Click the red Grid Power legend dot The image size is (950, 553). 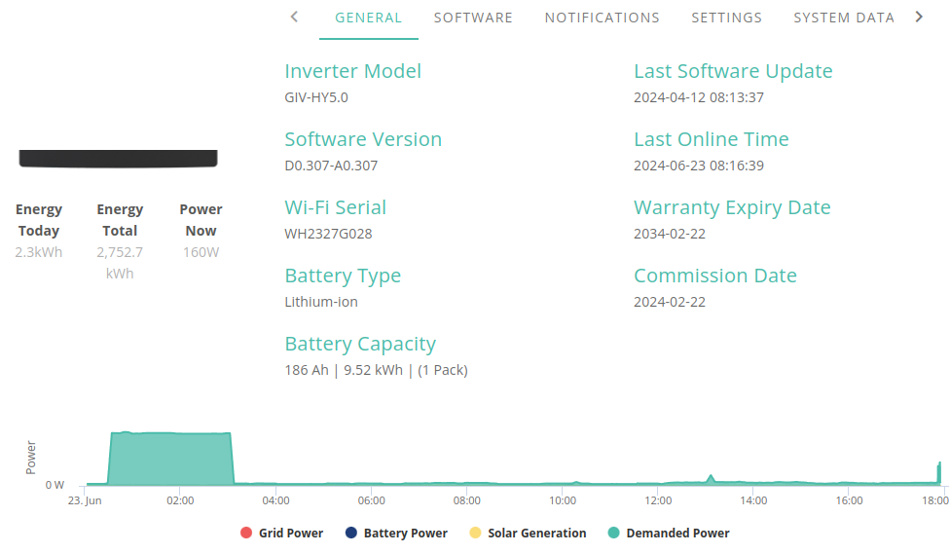click(x=246, y=533)
